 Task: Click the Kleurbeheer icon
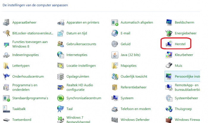point(169,55)
